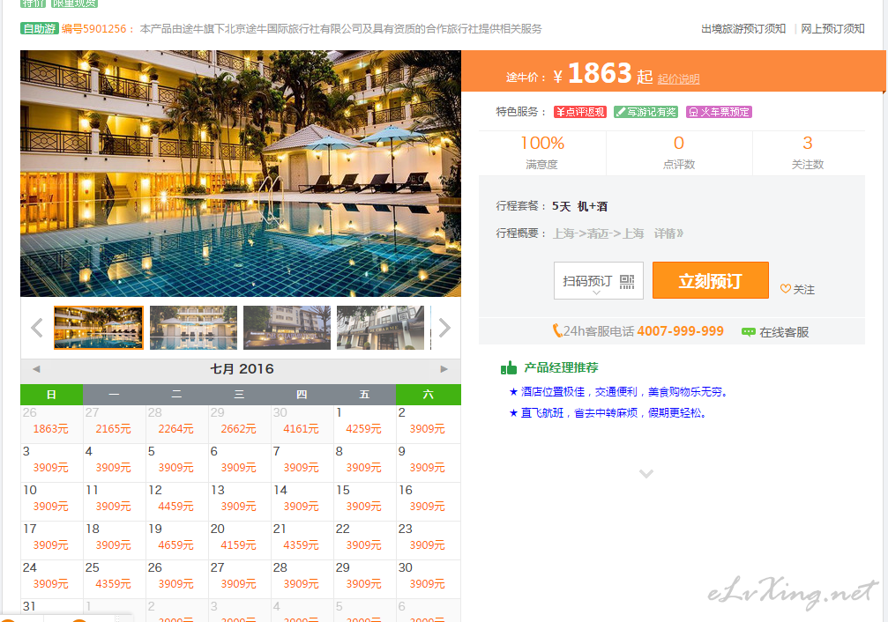Select July 12 priced 4459元

click(176, 501)
